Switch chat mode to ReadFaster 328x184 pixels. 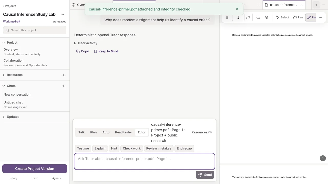124,132
